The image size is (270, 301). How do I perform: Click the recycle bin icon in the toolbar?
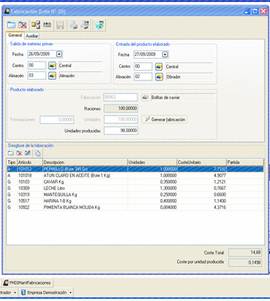coord(99,25)
